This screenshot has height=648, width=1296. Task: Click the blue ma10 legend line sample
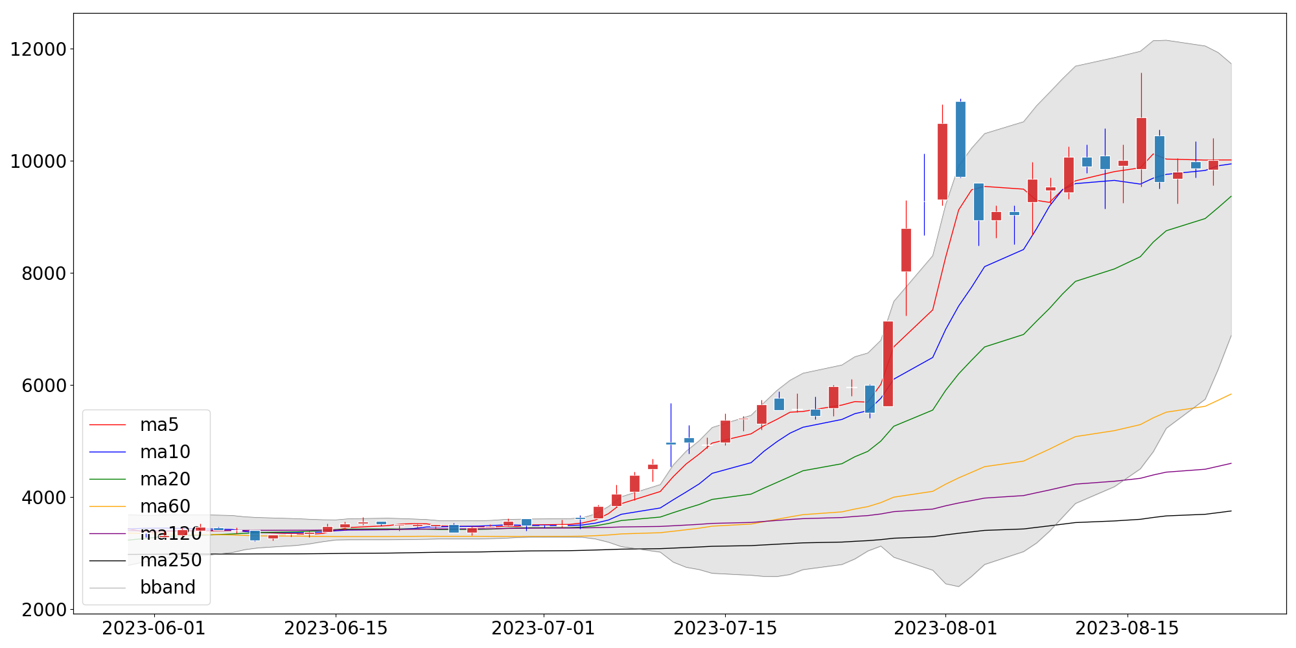pyautogui.click(x=108, y=452)
